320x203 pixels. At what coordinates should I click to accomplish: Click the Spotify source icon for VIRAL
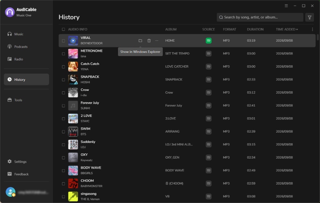(208, 41)
